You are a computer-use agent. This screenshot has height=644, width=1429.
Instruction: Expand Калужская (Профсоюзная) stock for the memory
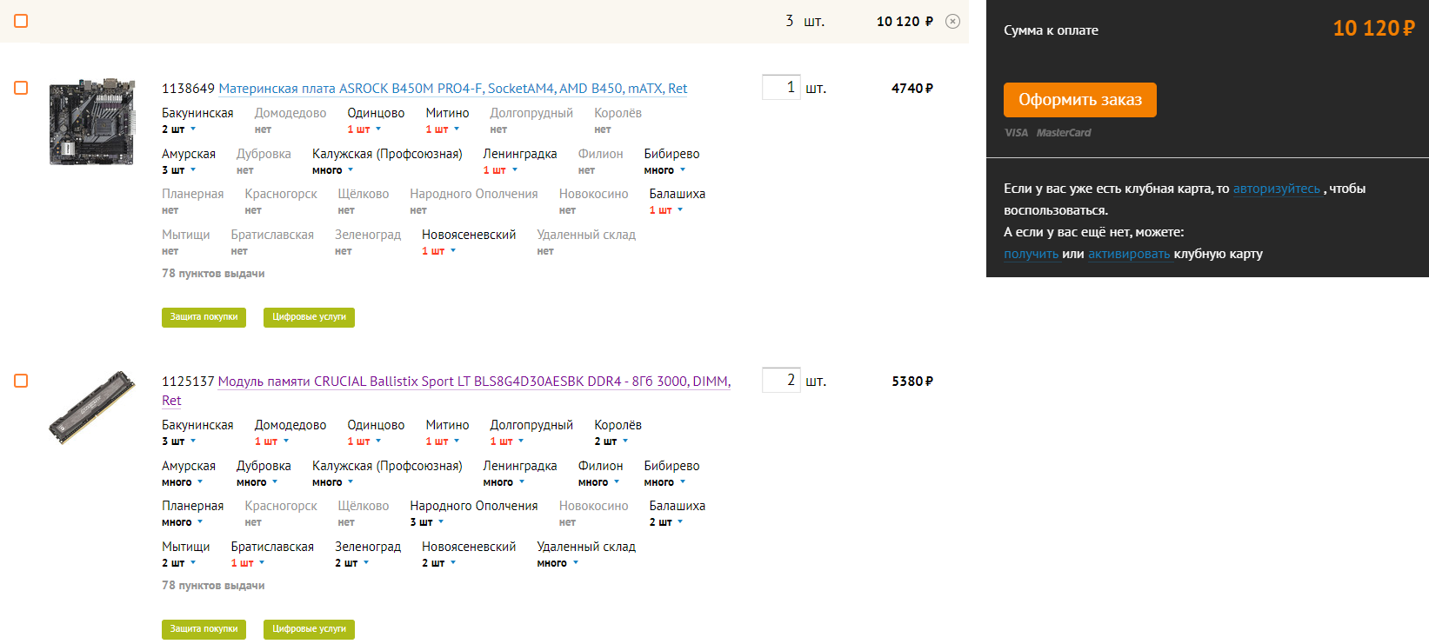point(333,482)
